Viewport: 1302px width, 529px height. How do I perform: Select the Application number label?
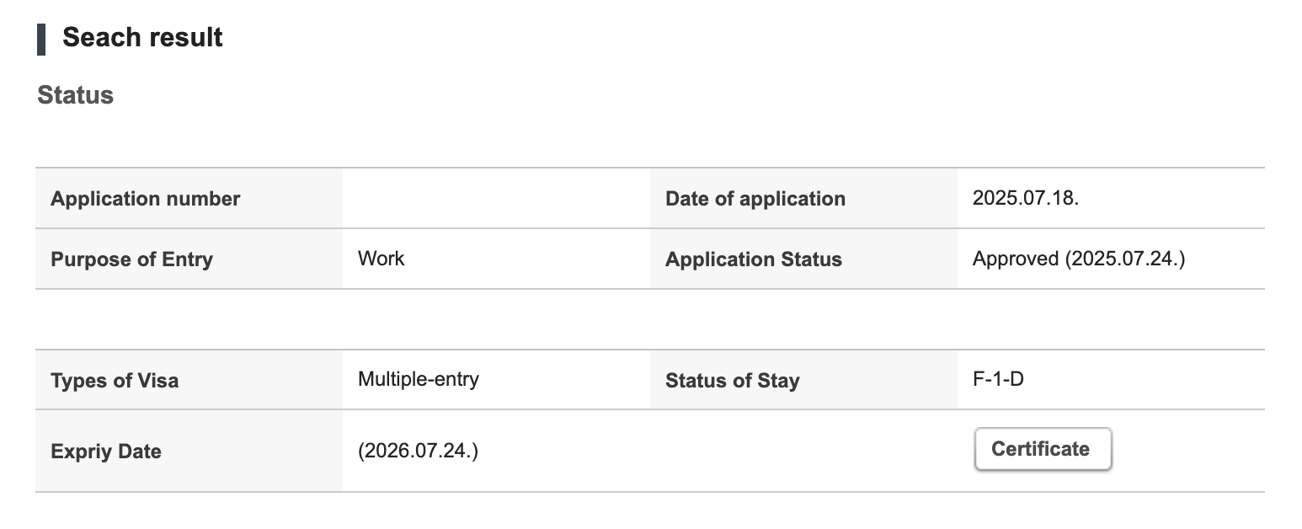click(145, 199)
